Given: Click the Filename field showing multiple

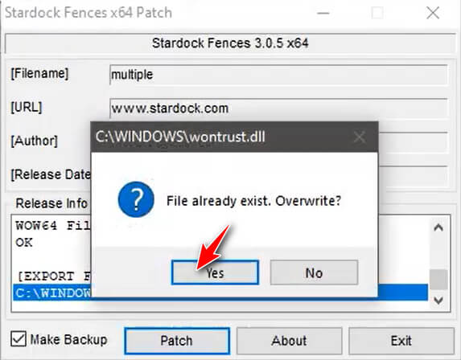Looking at the screenshot, I should click(278, 75).
